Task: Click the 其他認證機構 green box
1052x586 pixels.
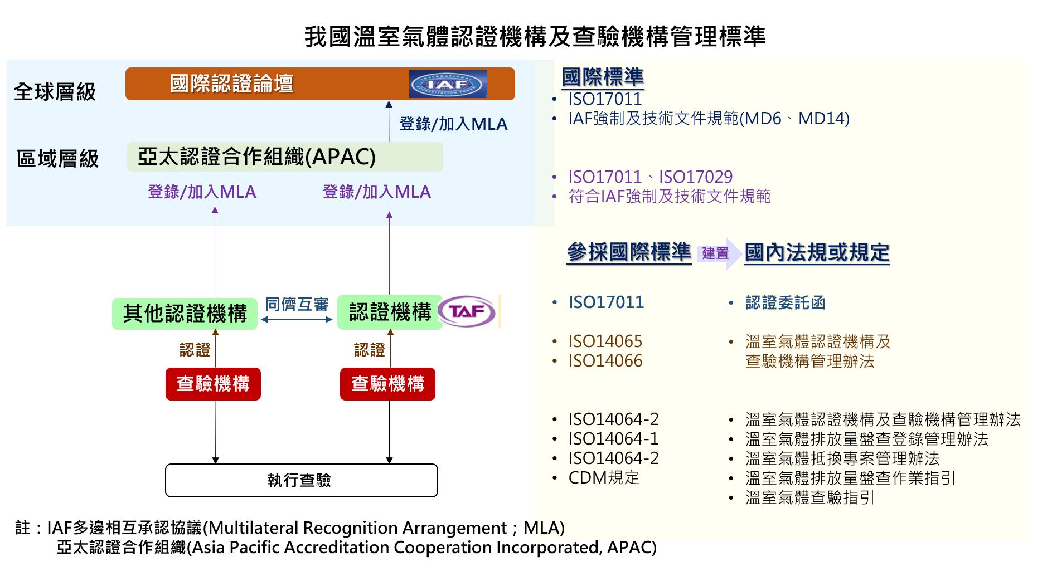Action: click(x=185, y=314)
